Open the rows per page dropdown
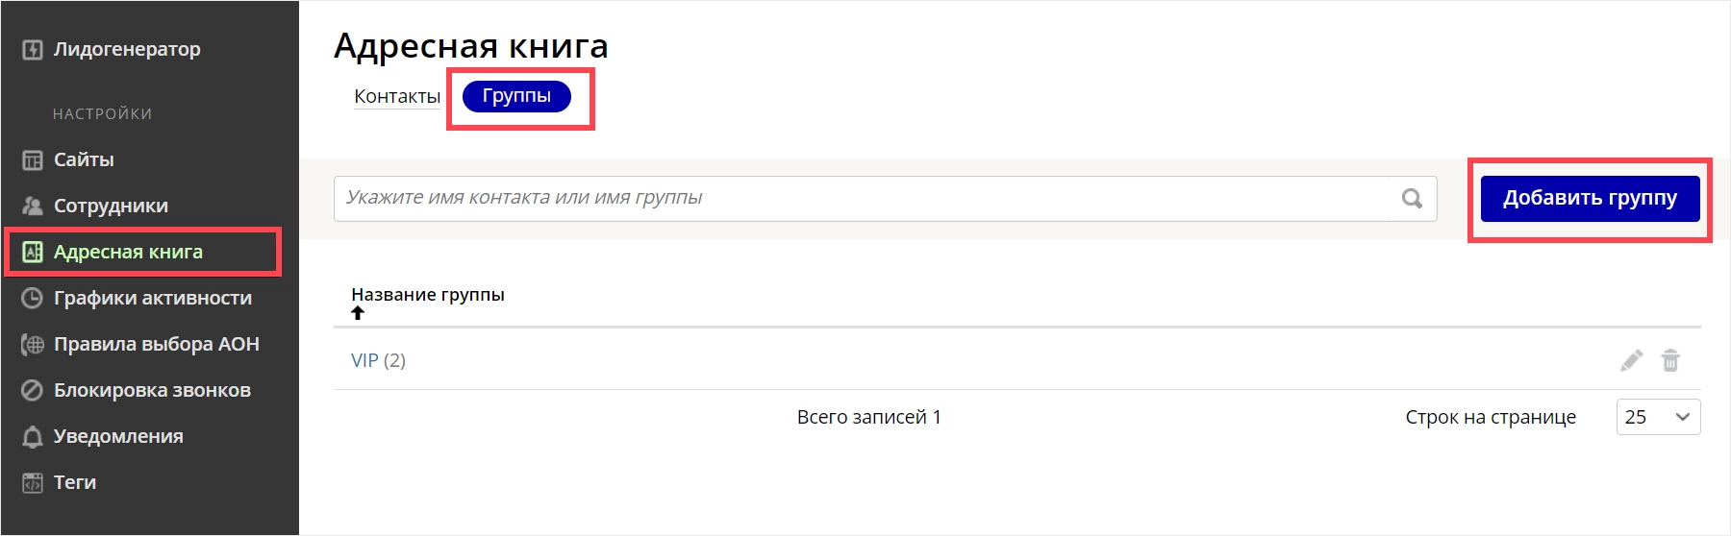 (x=1658, y=417)
